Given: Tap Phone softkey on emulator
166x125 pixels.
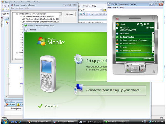Looking at the screenshot, I should pyautogui.click(x=123, y=59).
